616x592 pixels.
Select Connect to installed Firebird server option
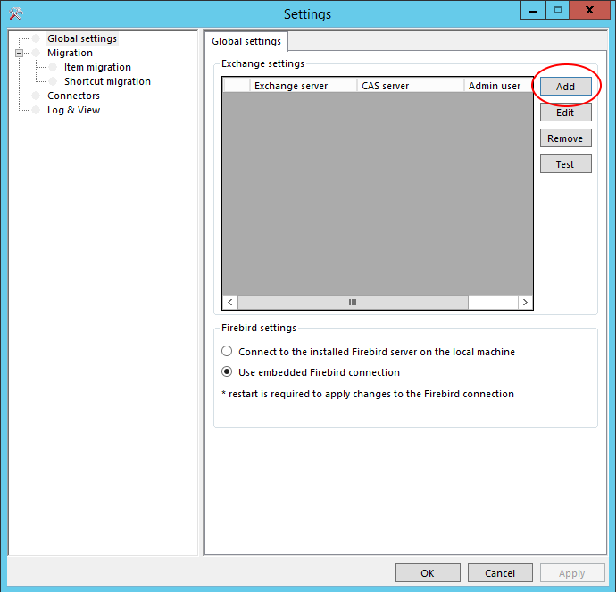pyautogui.click(x=368, y=352)
